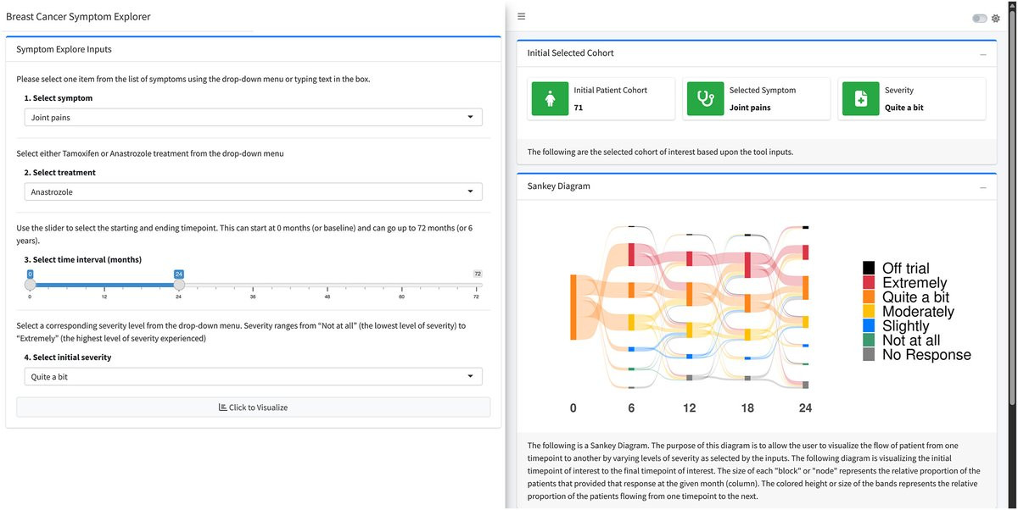
Task: Click the No Response gray legend swatch
Action: click(x=869, y=355)
